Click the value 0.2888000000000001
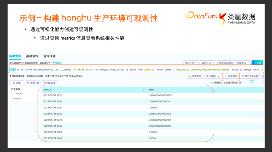The height and width of the screenshot is (152, 272). 160,120
